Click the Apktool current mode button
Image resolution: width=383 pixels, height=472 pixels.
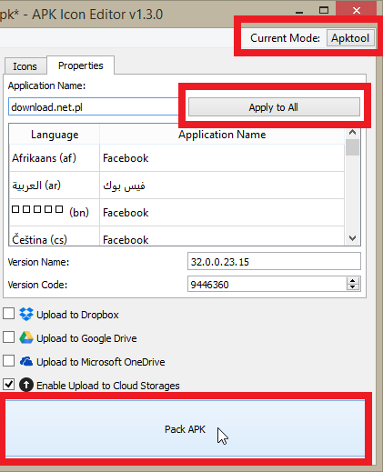point(350,38)
